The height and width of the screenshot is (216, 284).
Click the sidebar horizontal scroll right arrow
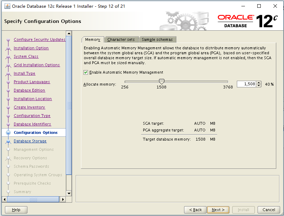tap(63, 199)
